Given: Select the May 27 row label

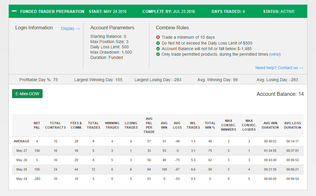Looking at the screenshot, I should coord(21,151).
